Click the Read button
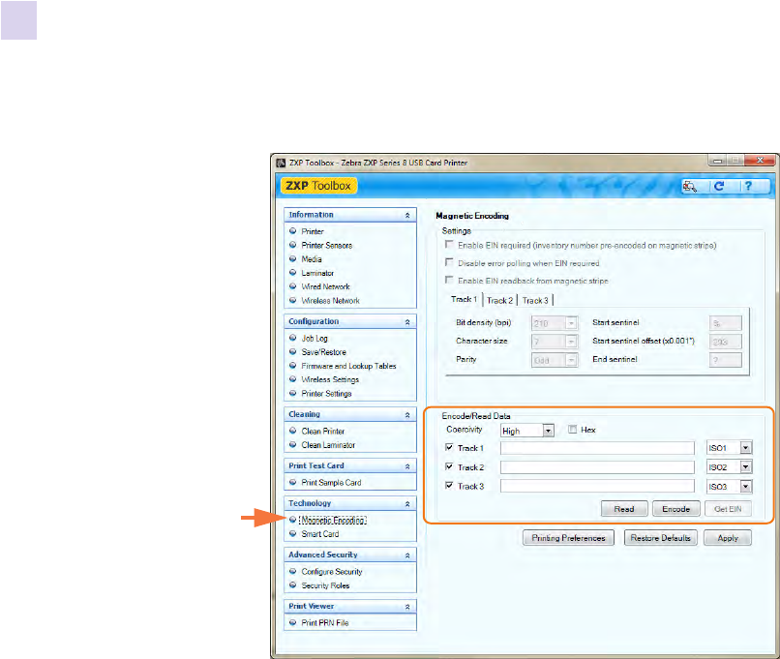Image resolution: width=780 pixels, height=659 pixels. [624, 509]
